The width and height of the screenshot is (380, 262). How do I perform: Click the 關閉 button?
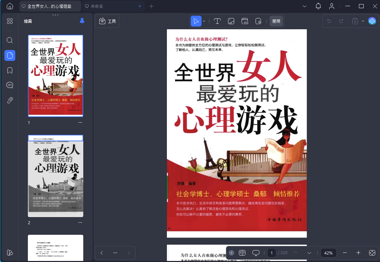tap(276, 21)
